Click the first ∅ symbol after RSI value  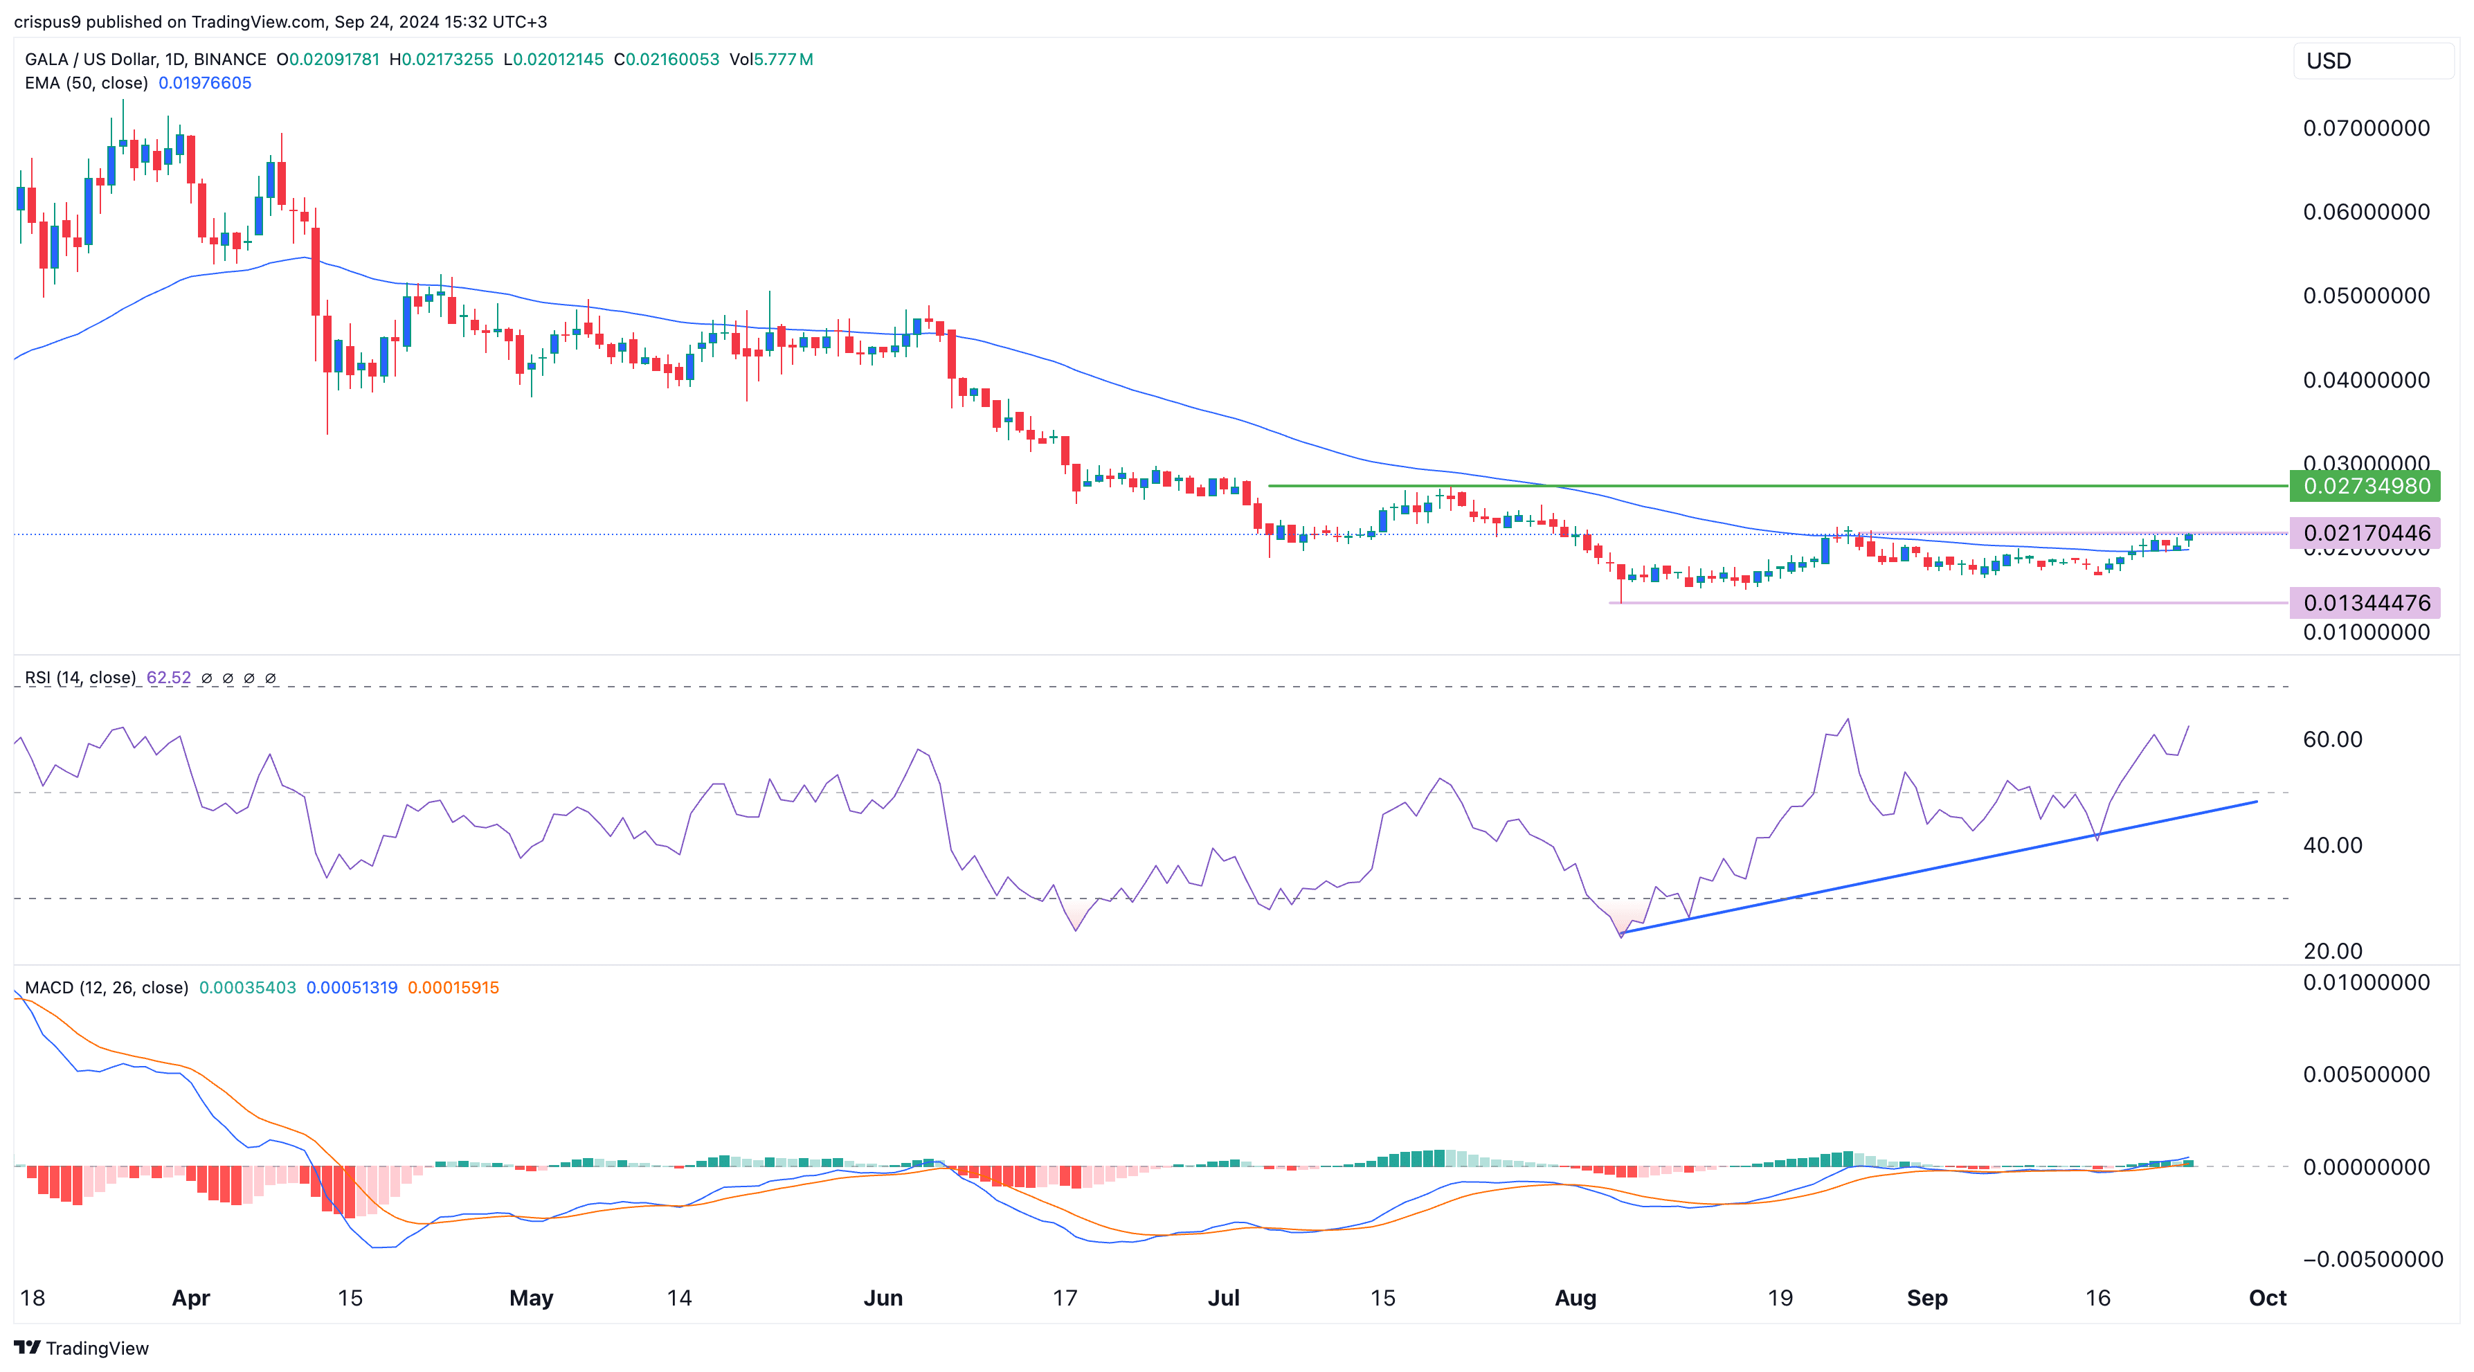coord(206,678)
